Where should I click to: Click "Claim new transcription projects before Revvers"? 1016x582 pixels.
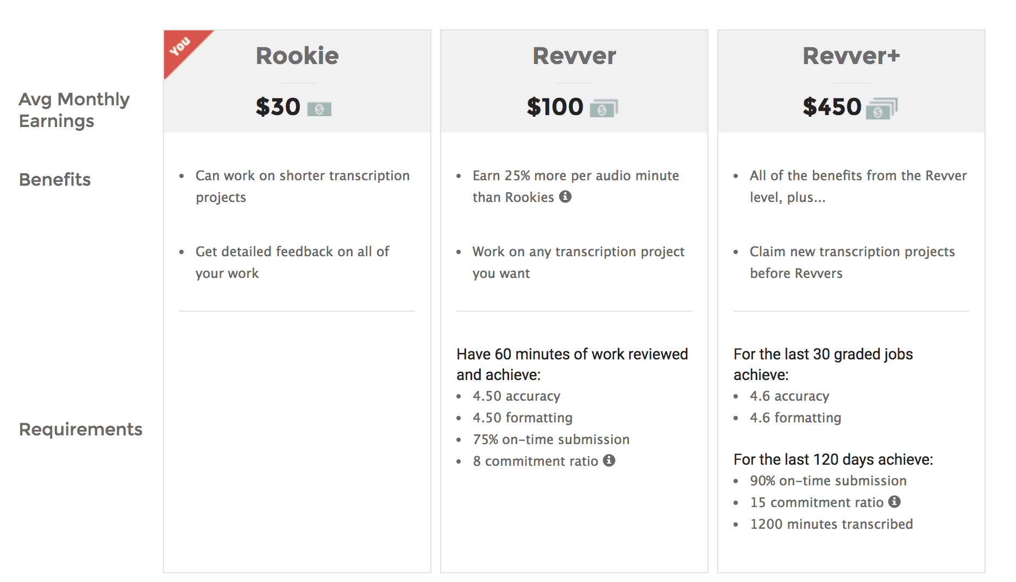tap(851, 262)
